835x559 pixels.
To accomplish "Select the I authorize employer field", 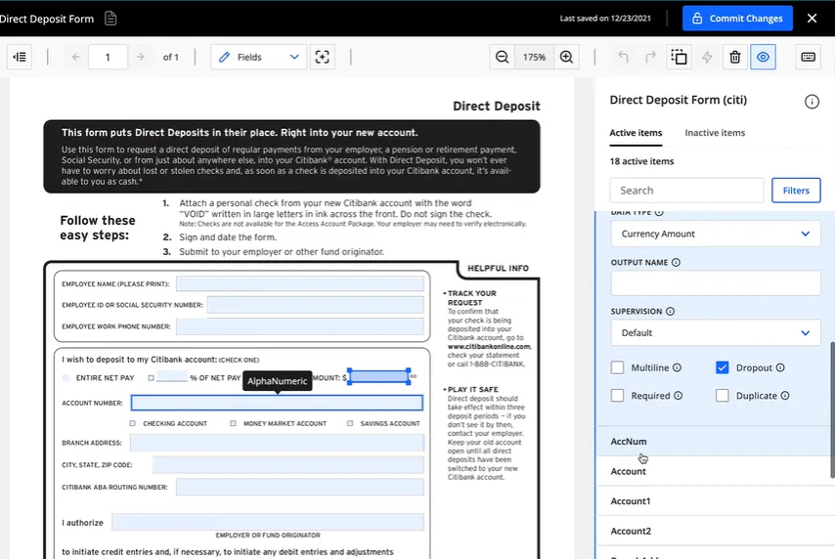I will pos(268,522).
